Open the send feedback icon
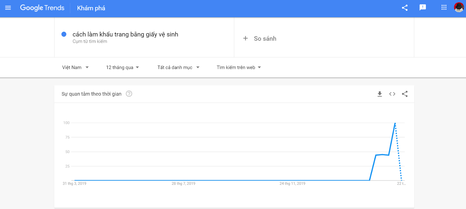The image size is (466, 209). click(x=423, y=8)
